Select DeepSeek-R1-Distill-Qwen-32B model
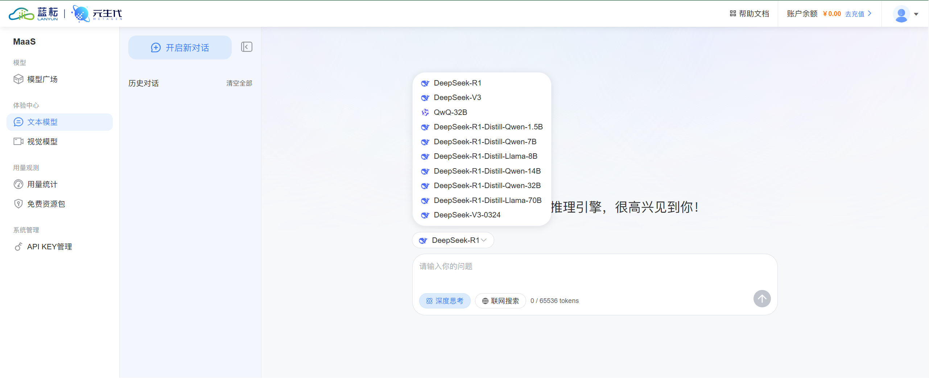The width and height of the screenshot is (929, 378). pyautogui.click(x=482, y=186)
